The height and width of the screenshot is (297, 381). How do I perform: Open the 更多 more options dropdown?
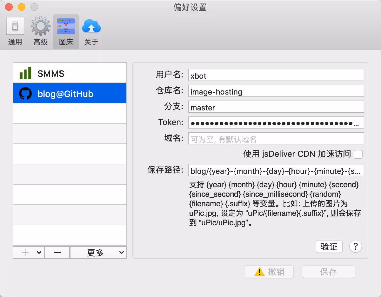point(98,253)
